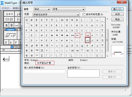Select the double left-right arrow ⇔ symbol

pos(72,51)
